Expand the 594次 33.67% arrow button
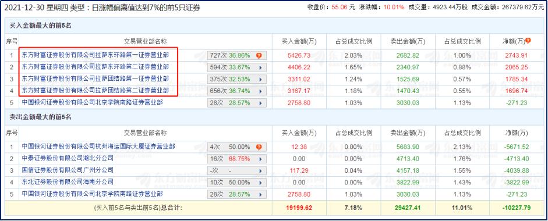Viewport: 548px width, 221px height. coord(260,67)
